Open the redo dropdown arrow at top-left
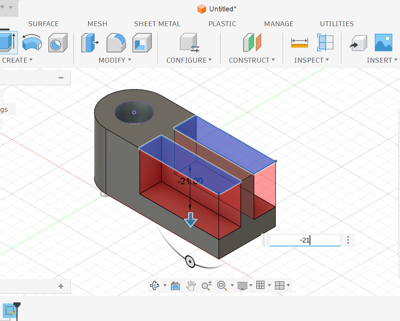Screen dimensions: 400x321 point(11,7)
